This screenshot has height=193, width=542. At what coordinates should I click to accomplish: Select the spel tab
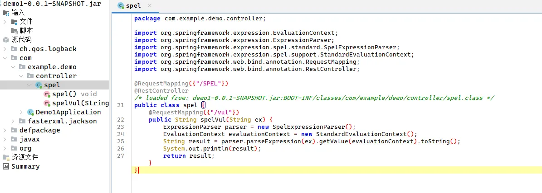(133, 6)
